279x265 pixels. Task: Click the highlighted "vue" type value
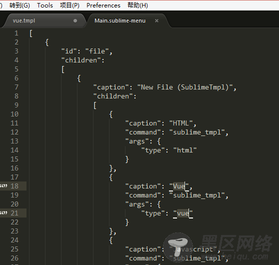coord(183,213)
